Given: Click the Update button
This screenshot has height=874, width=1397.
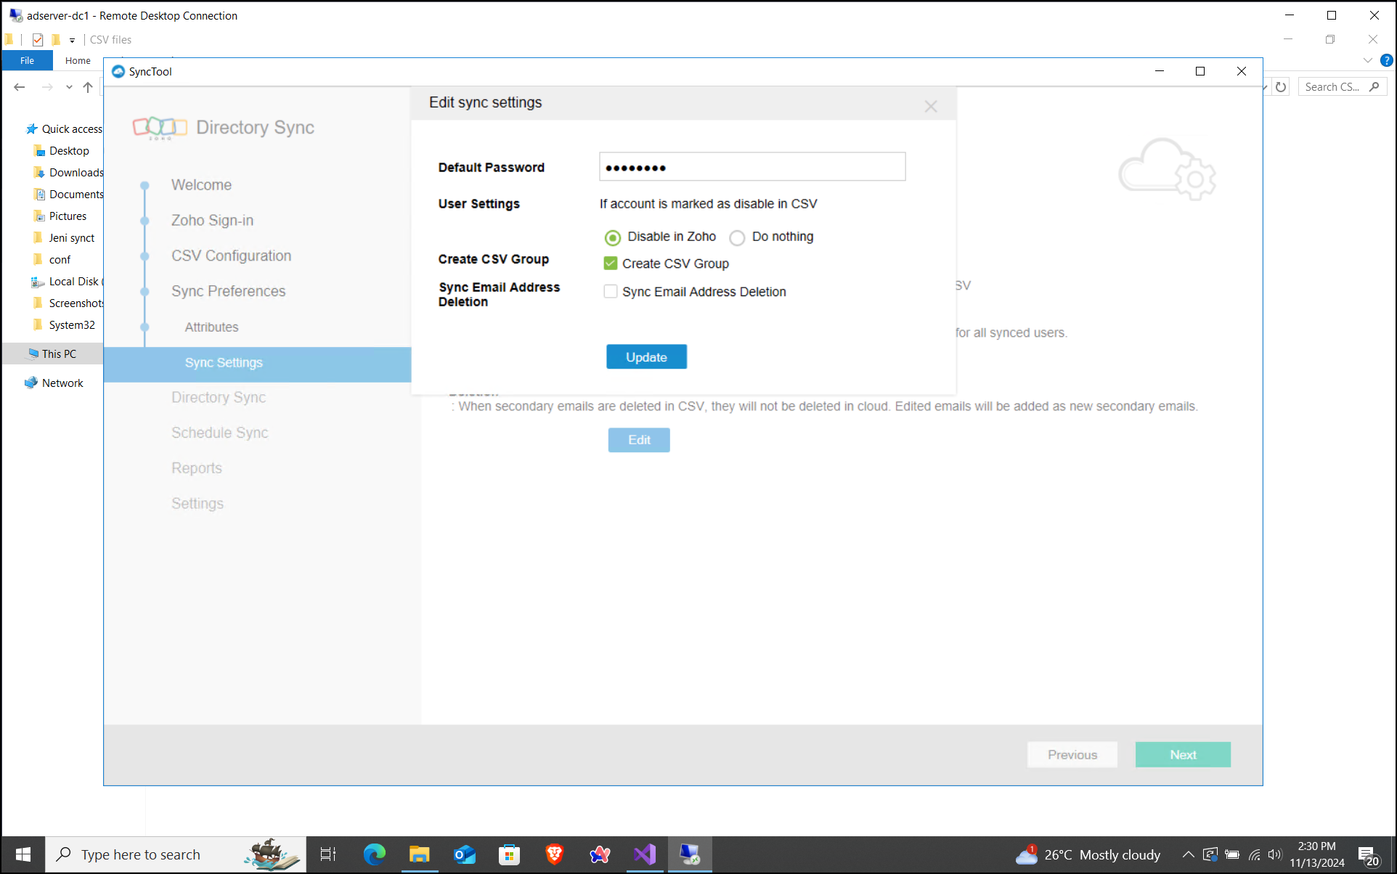Looking at the screenshot, I should pyautogui.click(x=646, y=357).
